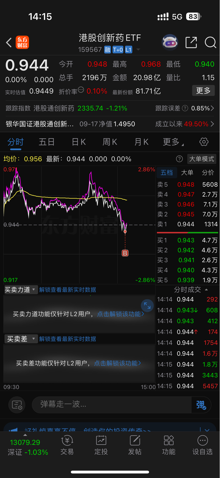Tap 点击解锁该功能 in 买卖差 panel

(117, 363)
